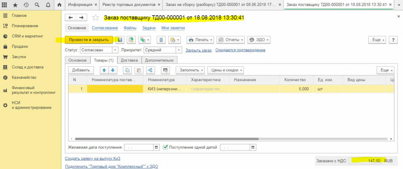Expand the Приоритет dropdown
The width and height of the screenshot is (403, 169).
[179, 50]
